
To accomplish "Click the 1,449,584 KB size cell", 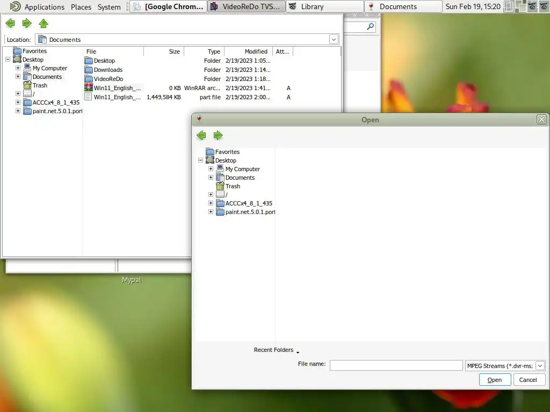I will [163, 97].
